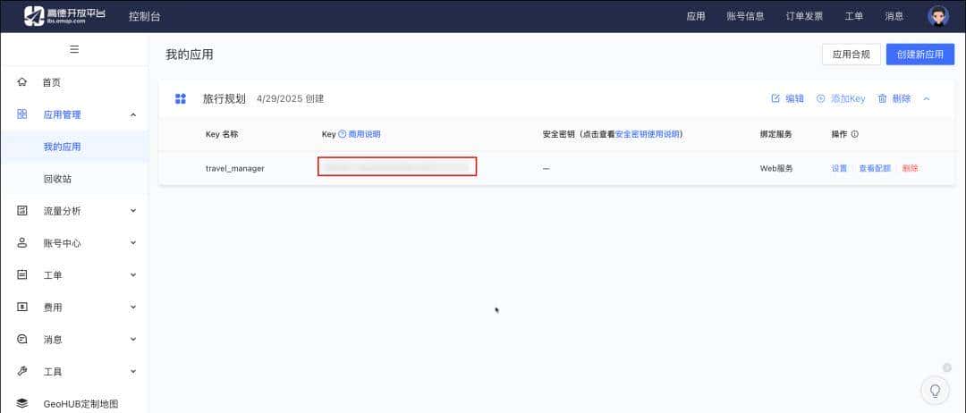This screenshot has height=413, width=966.
Task: Click the 编辑 link for 旅行规划
Action: pyautogui.click(x=795, y=98)
